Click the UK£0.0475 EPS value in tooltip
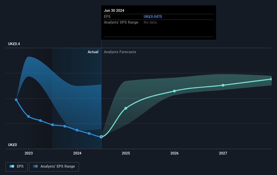 tap(153, 16)
